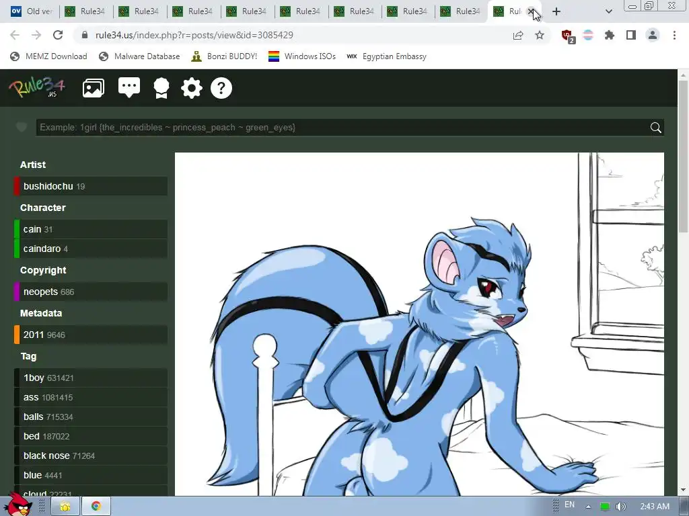Open the 2:43 AM taskbar clock

tap(655, 507)
